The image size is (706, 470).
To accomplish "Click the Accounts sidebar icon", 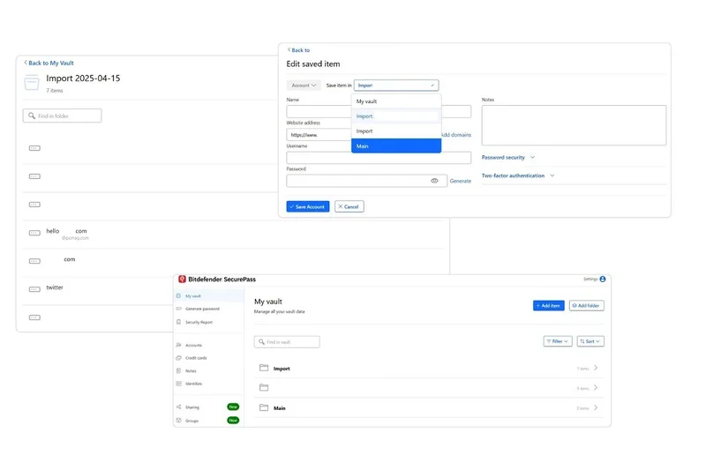I will [179, 345].
